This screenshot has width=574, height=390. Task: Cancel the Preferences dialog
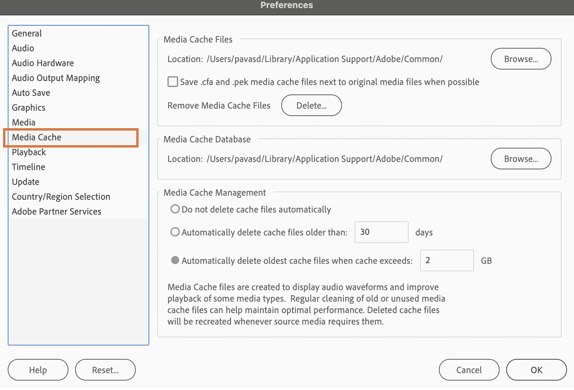pos(469,370)
